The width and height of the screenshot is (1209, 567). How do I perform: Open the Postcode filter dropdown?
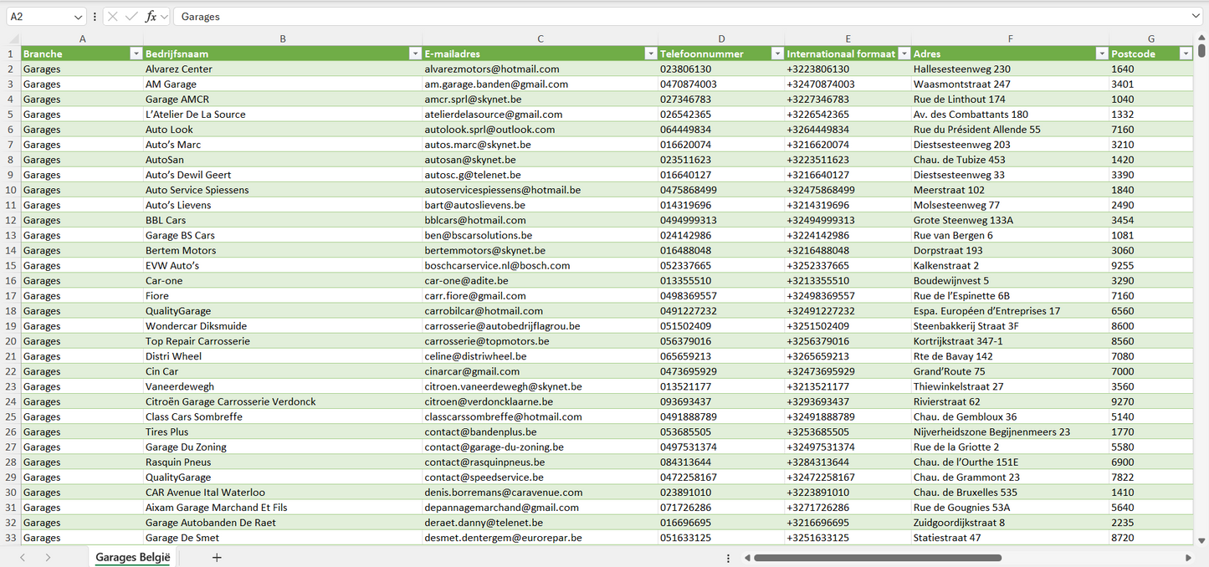[x=1185, y=54]
